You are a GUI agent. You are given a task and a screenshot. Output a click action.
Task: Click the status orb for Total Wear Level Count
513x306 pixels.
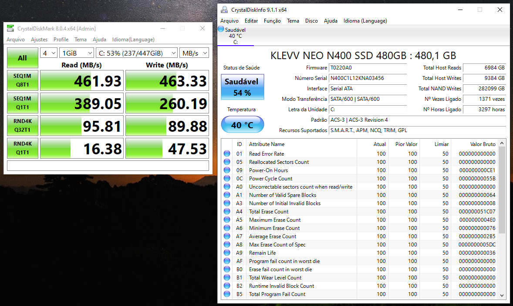227,278
